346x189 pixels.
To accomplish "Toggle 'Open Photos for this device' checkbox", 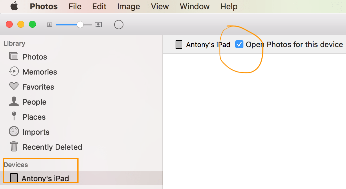I will pyautogui.click(x=239, y=44).
